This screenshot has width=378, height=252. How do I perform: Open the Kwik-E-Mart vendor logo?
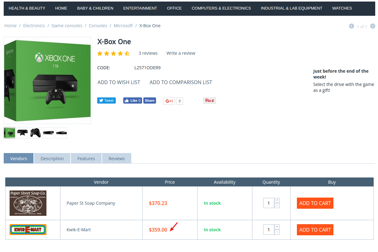(28, 230)
